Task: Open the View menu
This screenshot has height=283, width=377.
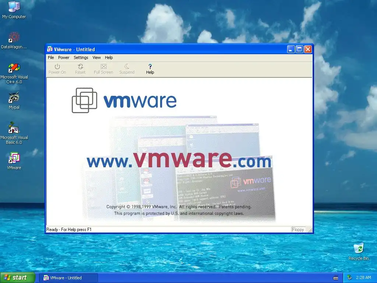Action: point(97,57)
